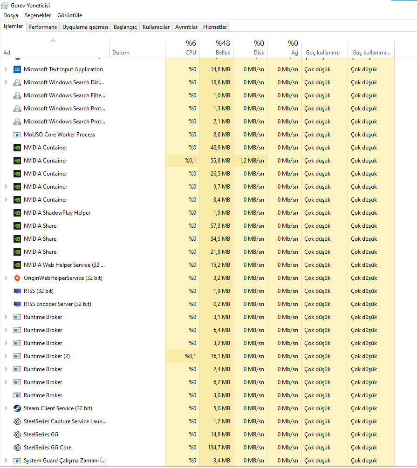
Task: Click the NVIDIA Share icon using 34,5 MB
Action: click(x=17, y=239)
